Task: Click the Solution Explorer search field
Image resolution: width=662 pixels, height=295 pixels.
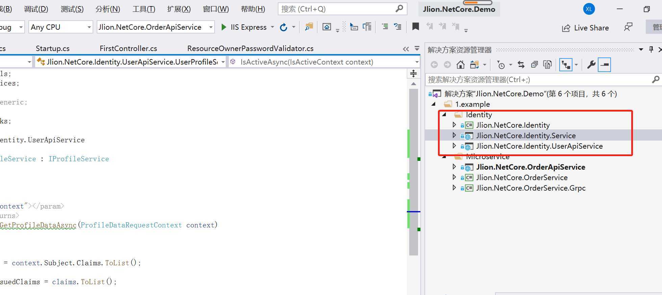Action: pos(543,80)
